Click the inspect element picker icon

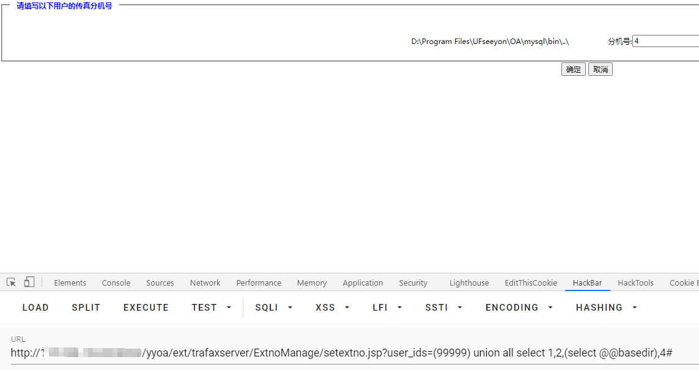[x=11, y=282]
